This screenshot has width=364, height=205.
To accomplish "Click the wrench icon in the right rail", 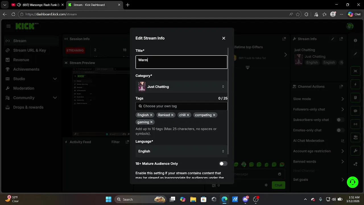I will (x=355, y=151).
